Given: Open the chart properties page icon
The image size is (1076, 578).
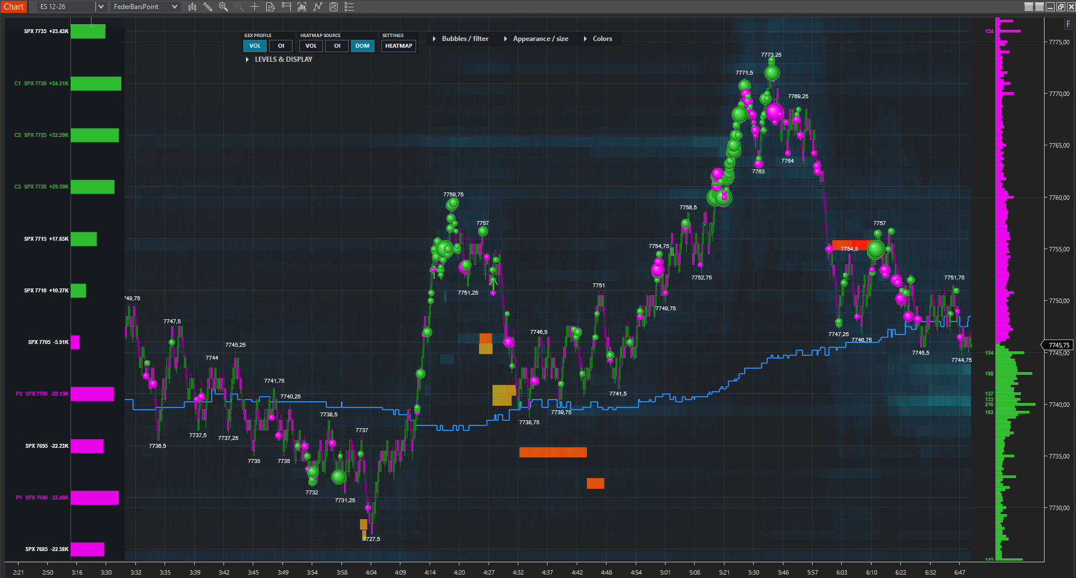Looking at the screenshot, I should [334, 7].
